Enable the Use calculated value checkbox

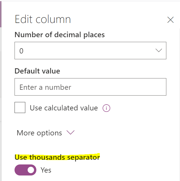pos(20,108)
